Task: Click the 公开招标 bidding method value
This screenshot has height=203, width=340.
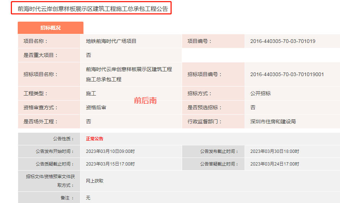Action: [260, 93]
